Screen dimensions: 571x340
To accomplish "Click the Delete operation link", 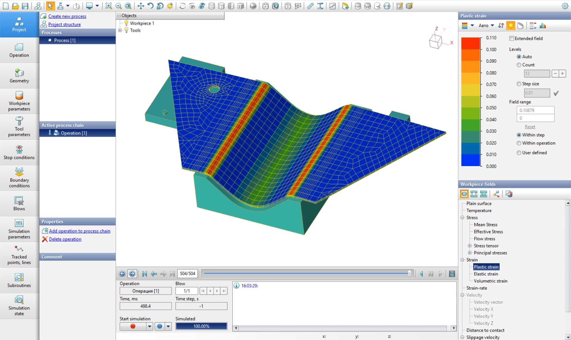I will [65, 239].
